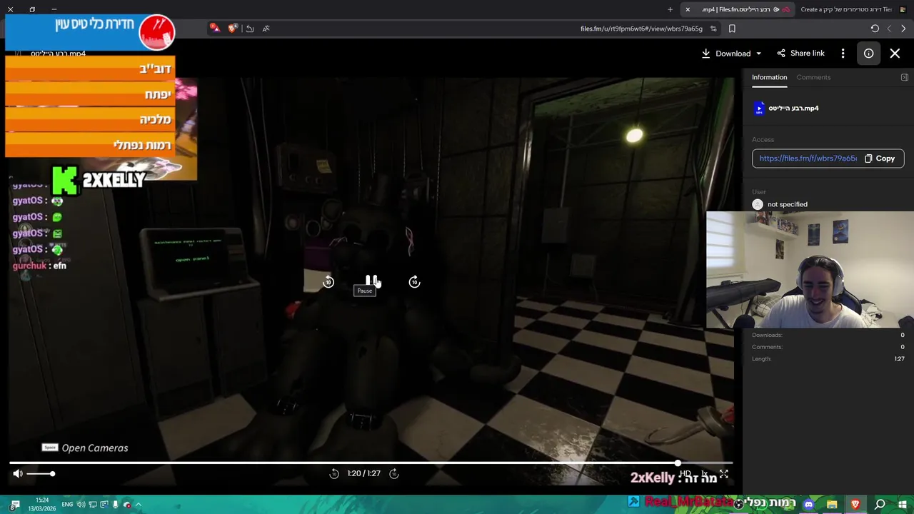Forward 10 seconds beside the time display

click(393, 473)
